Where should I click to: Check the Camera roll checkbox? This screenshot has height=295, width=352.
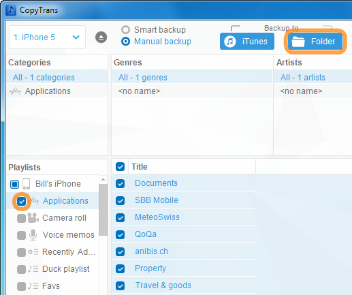[x=21, y=218]
